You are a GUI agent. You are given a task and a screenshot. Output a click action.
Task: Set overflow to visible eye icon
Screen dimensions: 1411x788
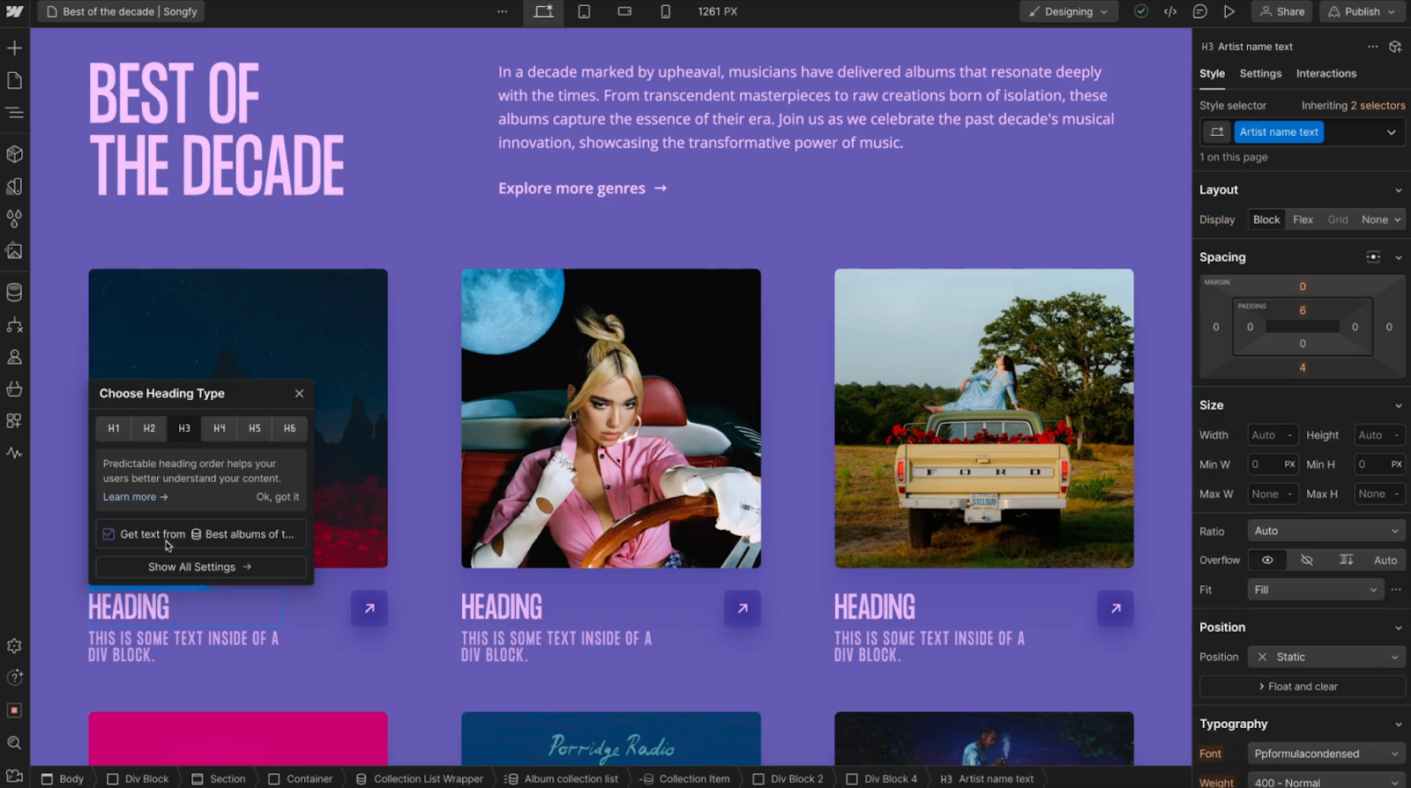(1267, 561)
